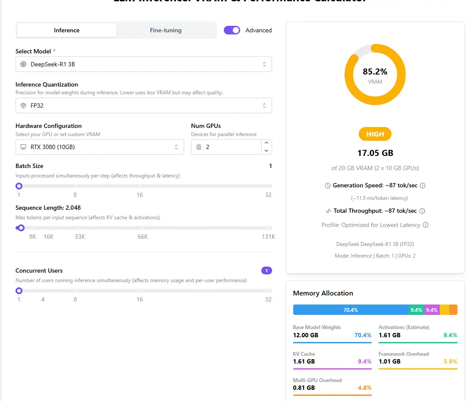Switch to the Fine-tuning tab
Viewport: 473px width, 401px height.
pyautogui.click(x=166, y=30)
